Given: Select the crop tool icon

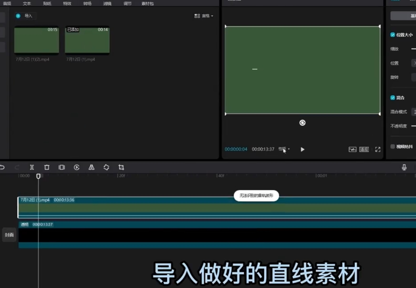Looking at the screenshot, I should (x=121, y=167).
